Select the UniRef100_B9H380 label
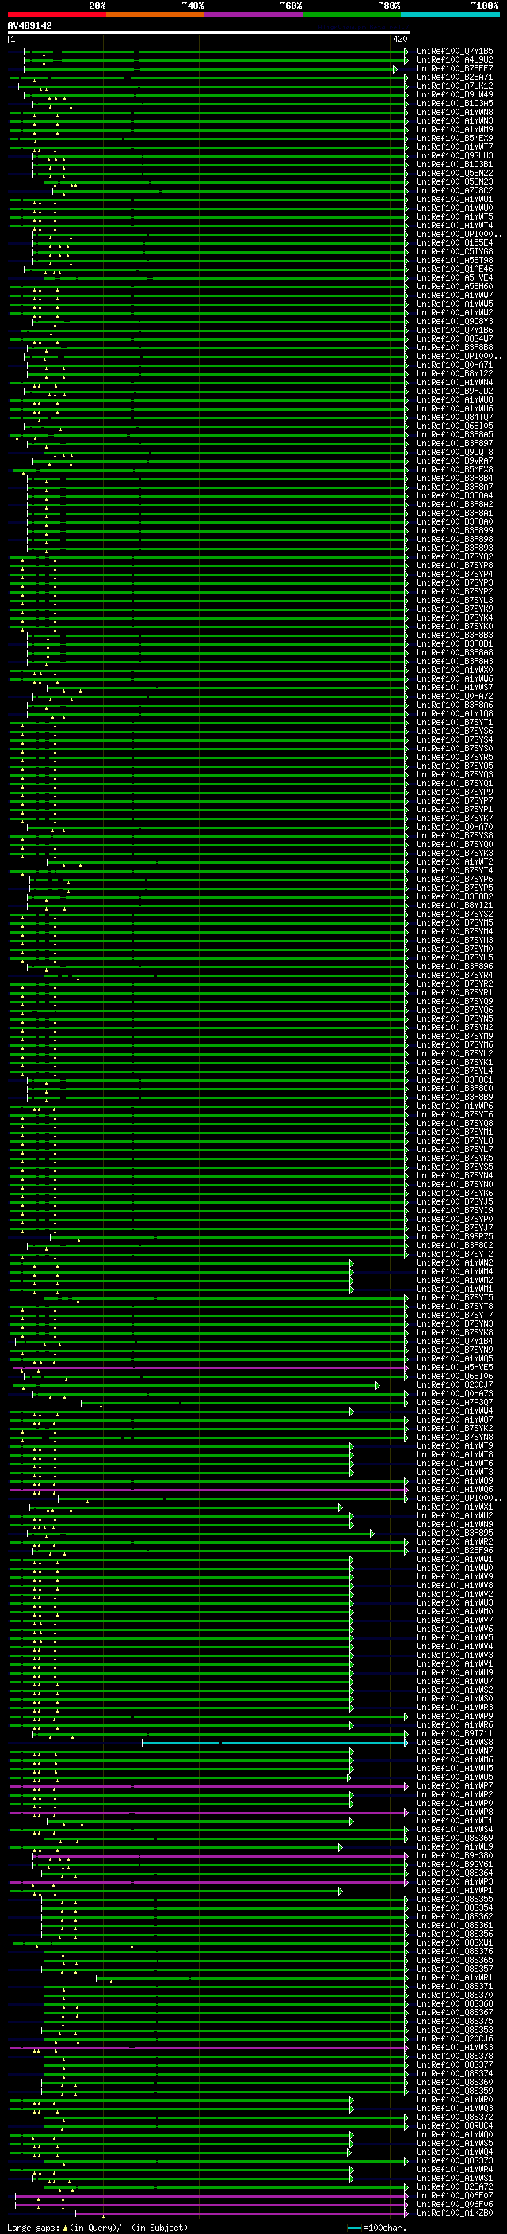507x2234 pixels. (x=455, y=1856)
